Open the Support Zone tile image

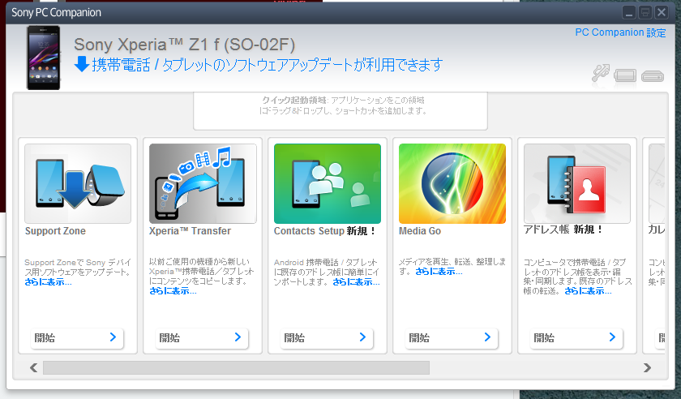pos(78,183)
